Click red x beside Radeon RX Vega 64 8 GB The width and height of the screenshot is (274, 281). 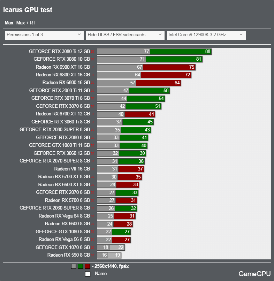pos(93,216)
